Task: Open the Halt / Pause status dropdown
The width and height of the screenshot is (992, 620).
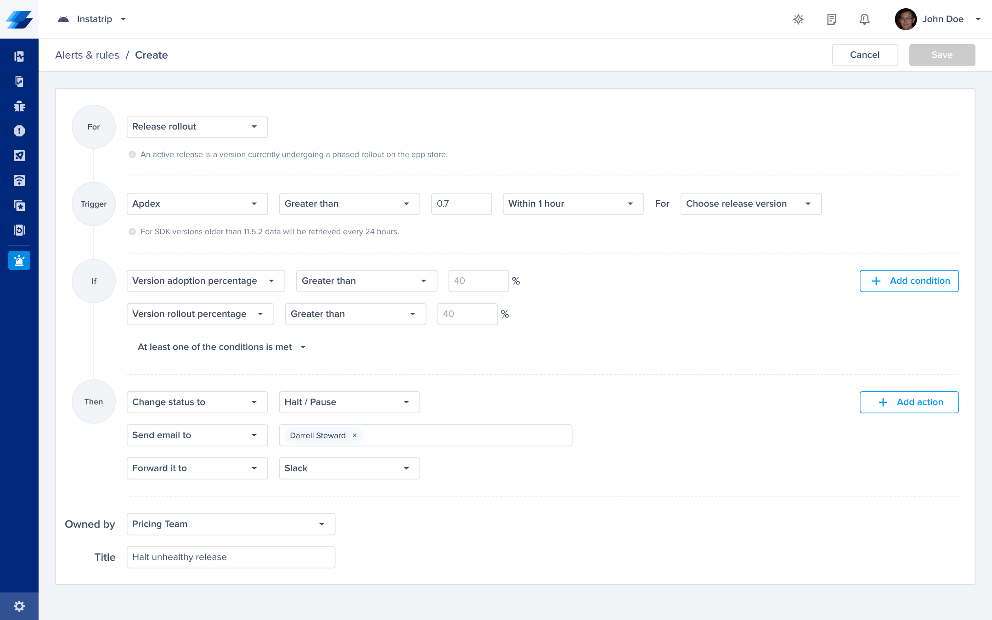Action: [349, 402]
